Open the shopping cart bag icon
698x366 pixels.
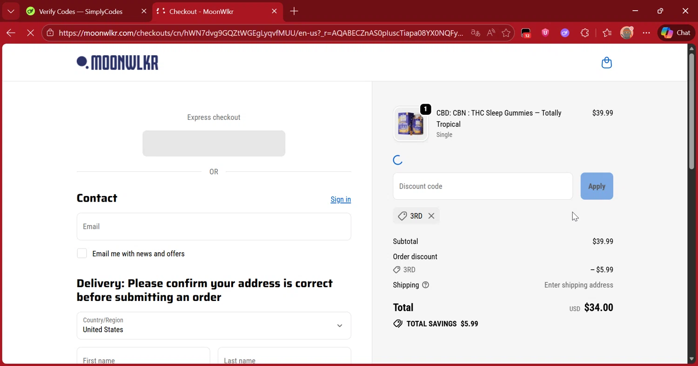coord(606,63)
